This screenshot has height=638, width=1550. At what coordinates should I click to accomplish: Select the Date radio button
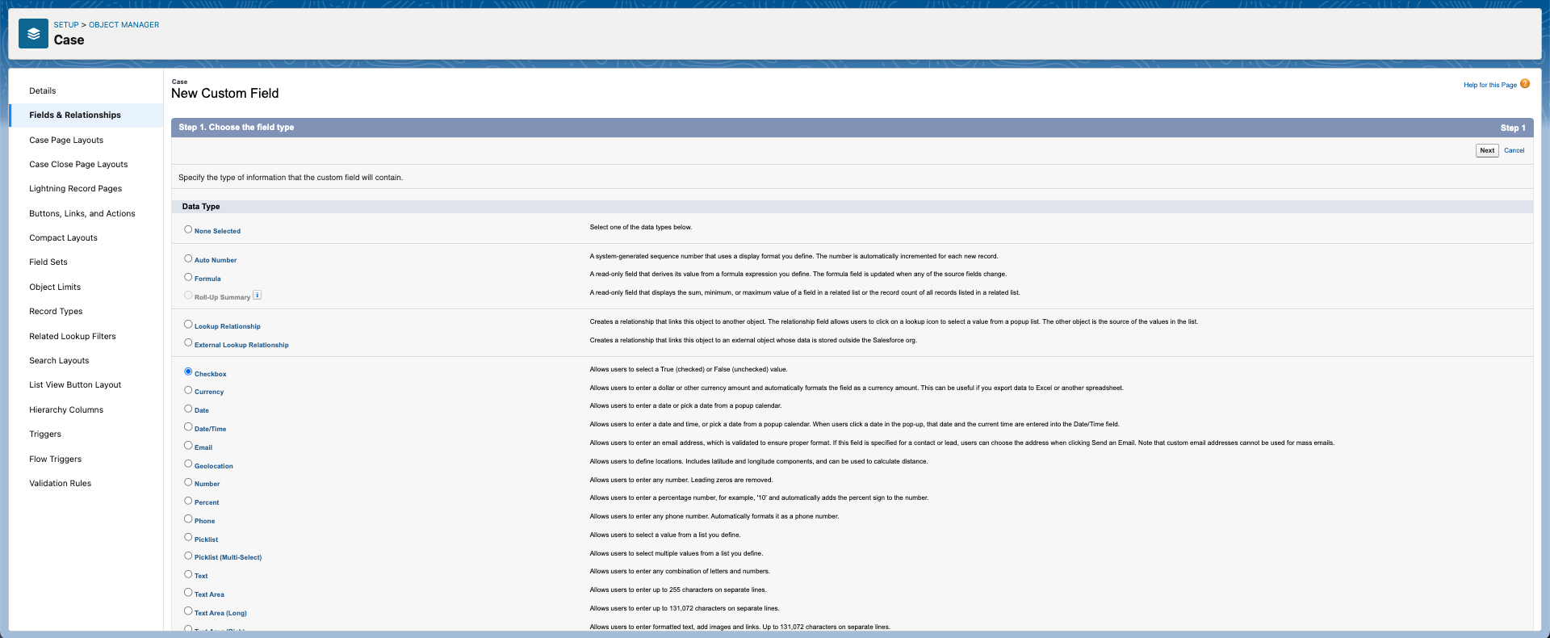(188, 409)
